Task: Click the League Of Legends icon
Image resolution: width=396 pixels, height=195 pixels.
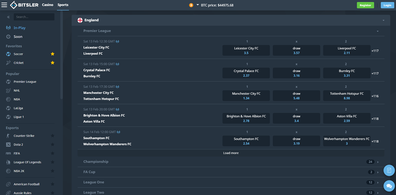Action: click(8, 162)
